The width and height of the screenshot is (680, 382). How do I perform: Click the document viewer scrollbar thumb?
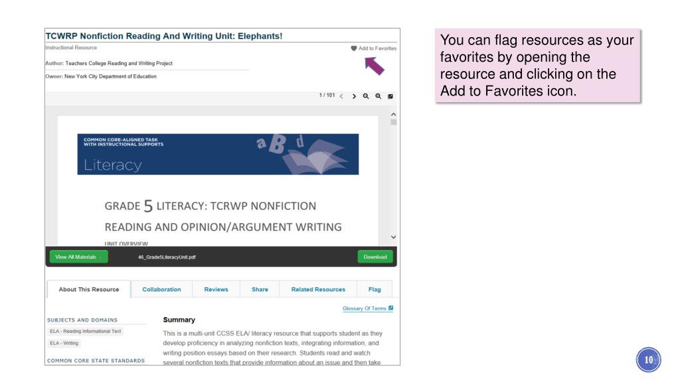click(x=393, y=122)
